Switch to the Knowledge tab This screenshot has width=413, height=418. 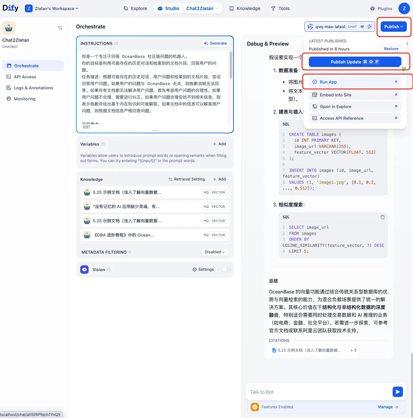click(x=245, y=8)
